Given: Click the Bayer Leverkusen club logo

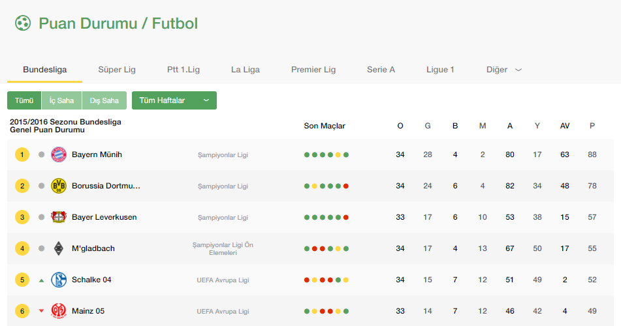Looking at the screenshot, I should (x=59, y=217).
